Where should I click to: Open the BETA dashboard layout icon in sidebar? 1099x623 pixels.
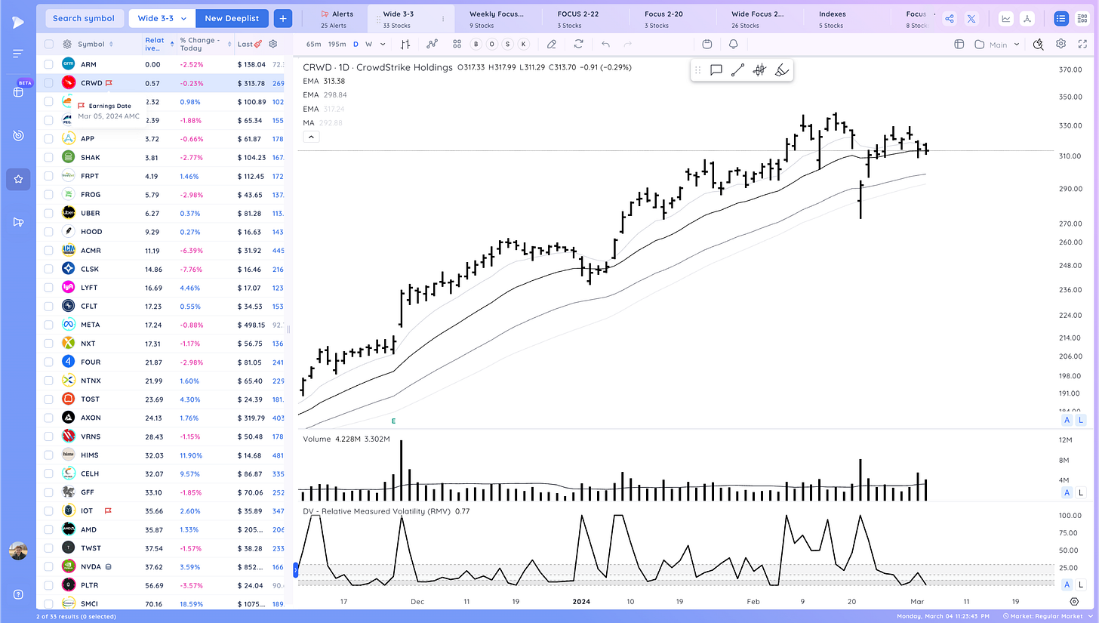pos(18,92)
